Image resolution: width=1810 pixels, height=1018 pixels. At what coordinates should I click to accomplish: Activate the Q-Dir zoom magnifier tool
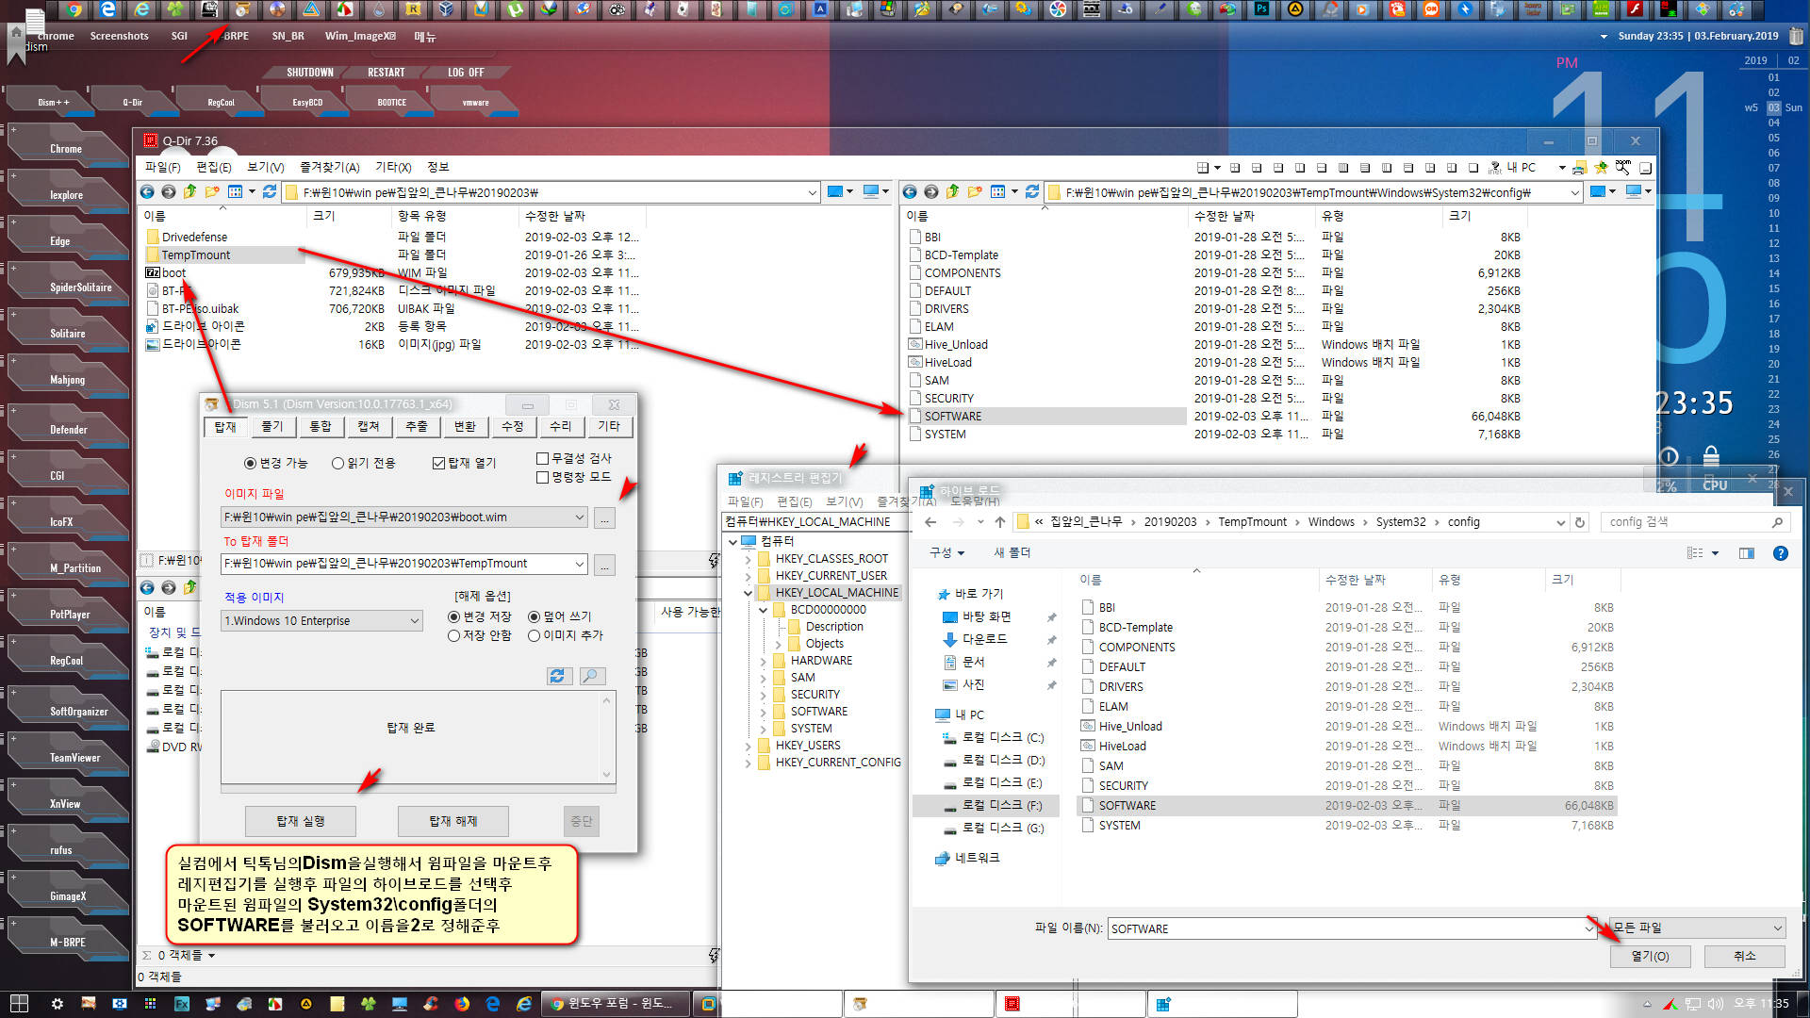1622,168
